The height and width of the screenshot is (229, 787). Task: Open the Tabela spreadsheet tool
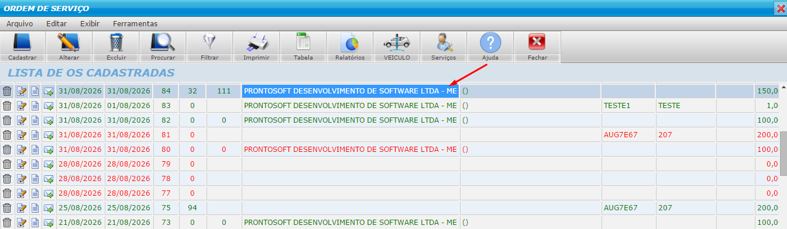(303, 47)
